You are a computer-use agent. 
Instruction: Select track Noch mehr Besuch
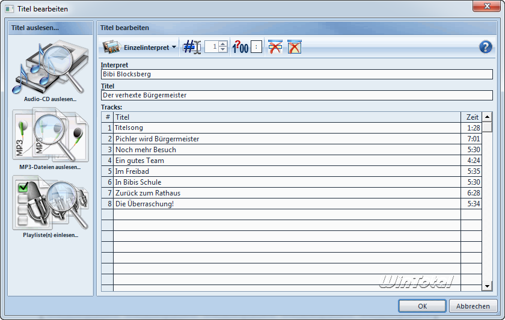287,150
